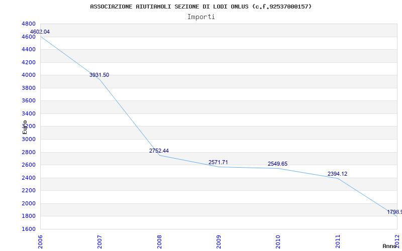Click the y-axis value 4000

pyautogui.click(x=29, y=75)
